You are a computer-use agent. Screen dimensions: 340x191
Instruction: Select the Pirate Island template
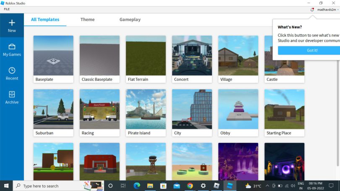[146, 109]
